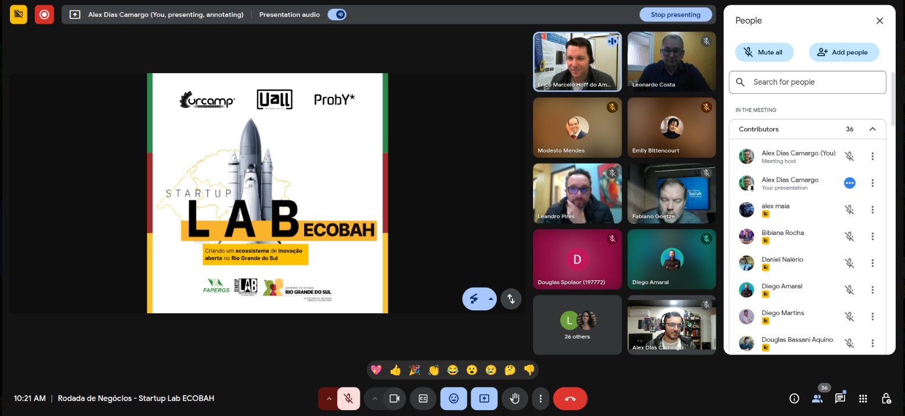Select Fabiano Goetze video tile
Viewport: 905px width, 416px height.
tap(672, 193)
